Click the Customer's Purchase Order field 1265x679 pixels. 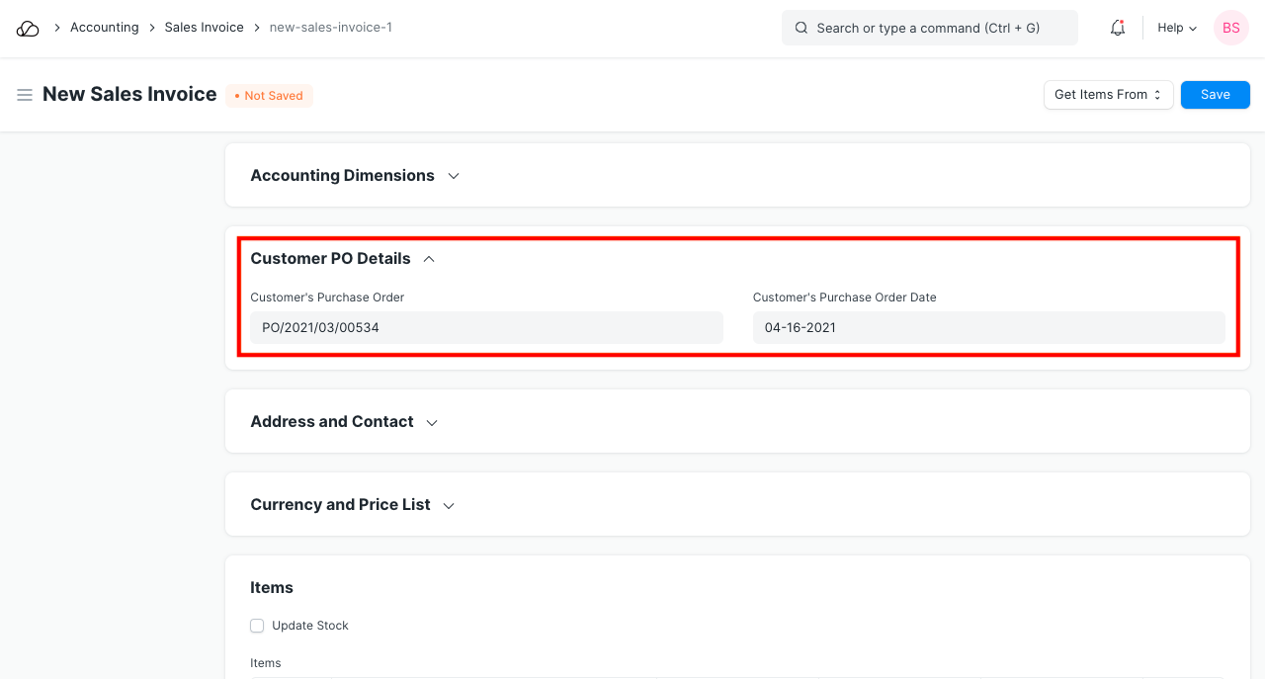pyautogui.click(x=486, y=328)
